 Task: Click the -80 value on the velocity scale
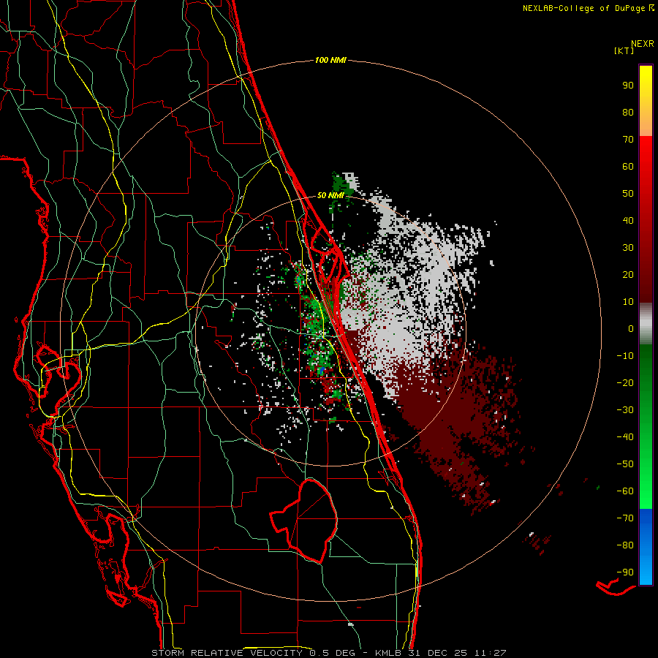(625, 545)
